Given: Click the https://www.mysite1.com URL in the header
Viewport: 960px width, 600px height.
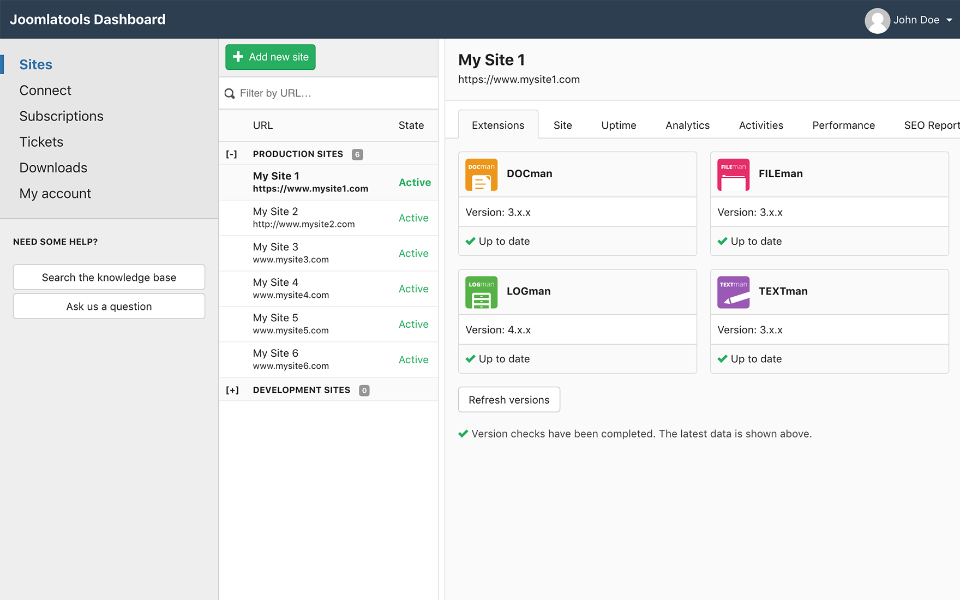Looking at the screenshot, I should 519,79.
